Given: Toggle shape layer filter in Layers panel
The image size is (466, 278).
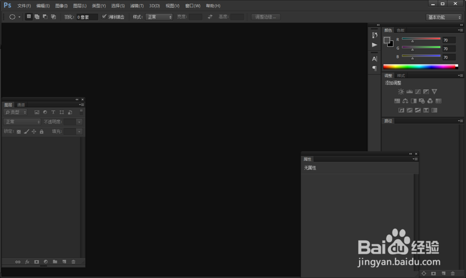Looking at the screenshot, I should pyautogui.click(x=62, y=112).
